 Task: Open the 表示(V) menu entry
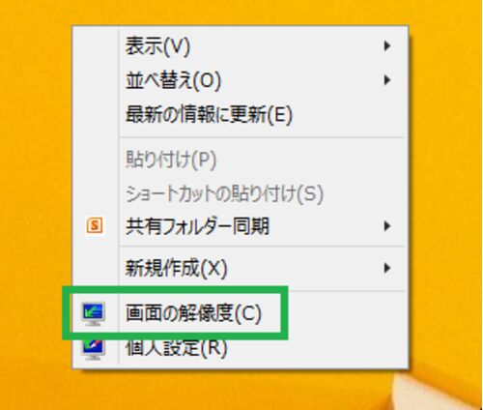click(241, 45)
